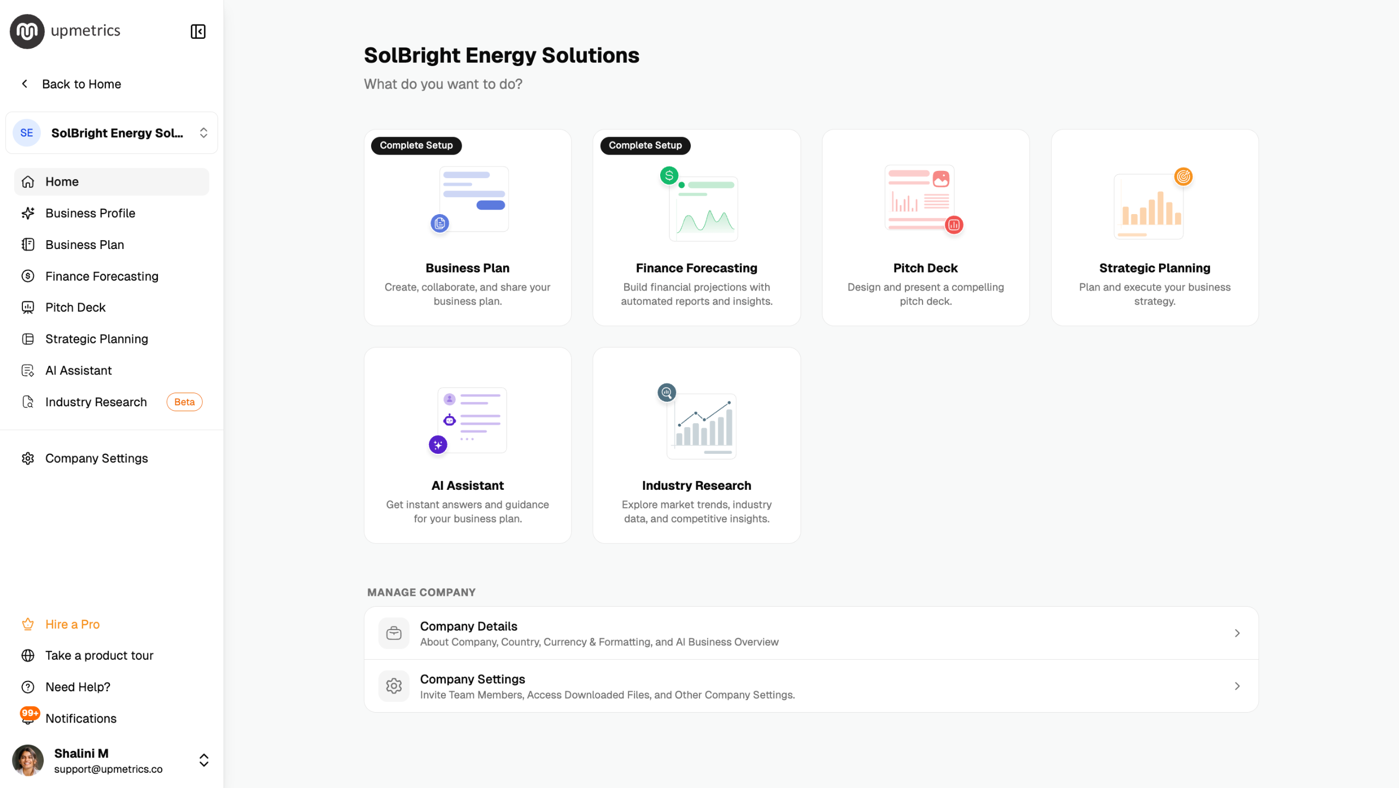1399x788 pixels.
Task: Collapse the sidebar panel icon
Action: [x=198, y=32]
